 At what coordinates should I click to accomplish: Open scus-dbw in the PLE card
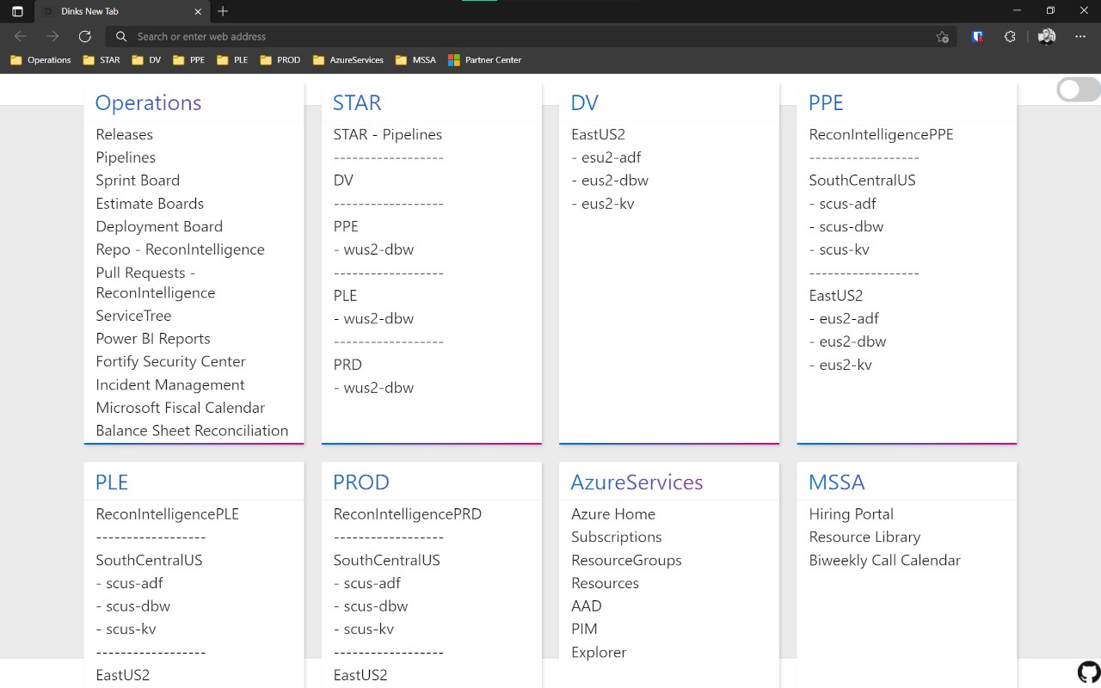[x=133, y=605]
